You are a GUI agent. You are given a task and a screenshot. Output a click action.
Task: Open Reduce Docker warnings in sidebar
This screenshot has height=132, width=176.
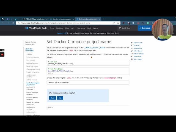pos(31,108)
